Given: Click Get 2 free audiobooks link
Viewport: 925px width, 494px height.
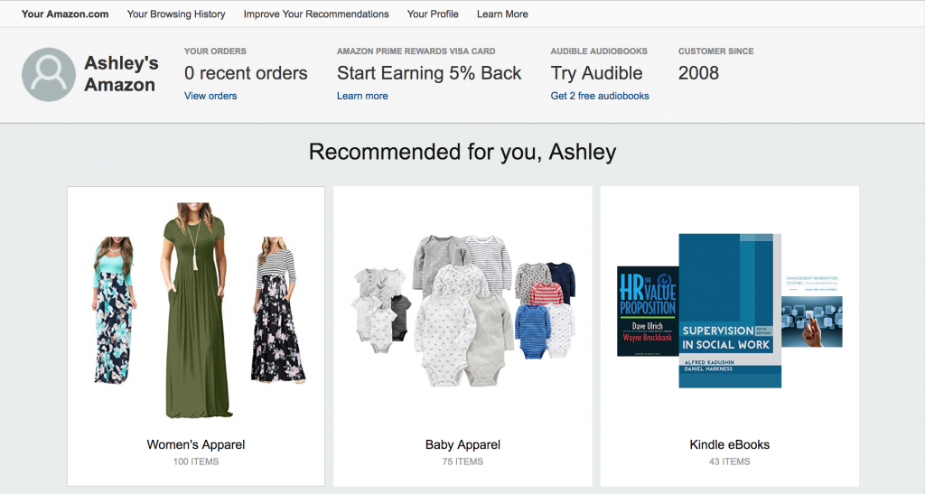Looking at the screenshot, I should (x=600, y=96).
